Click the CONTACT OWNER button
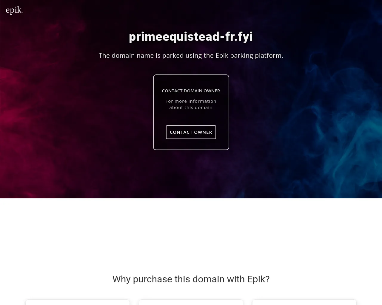 point(191,132)
